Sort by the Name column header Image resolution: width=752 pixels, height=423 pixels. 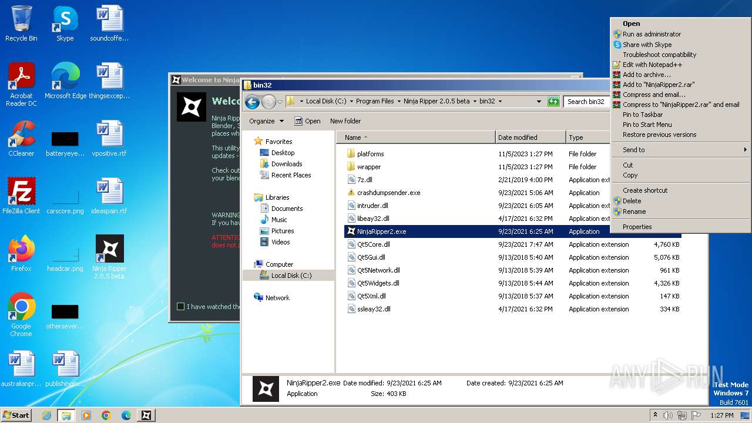(x=415, y=137)
